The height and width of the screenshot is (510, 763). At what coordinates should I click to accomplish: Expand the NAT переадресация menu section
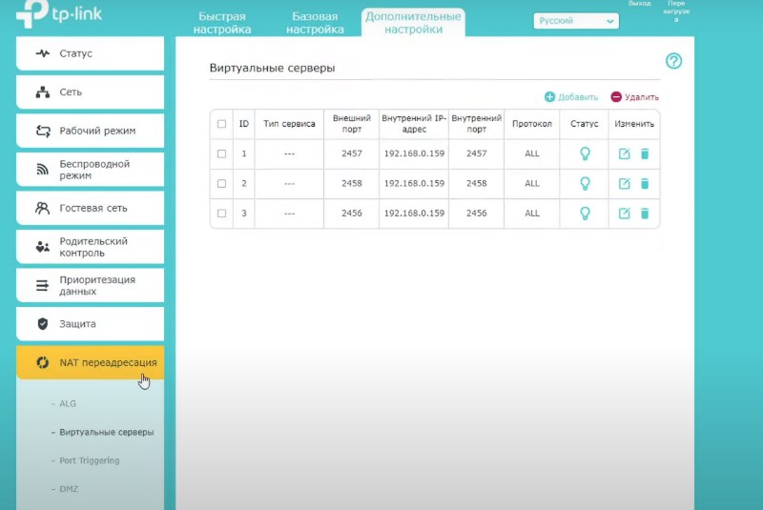click(x=90, y=362)
